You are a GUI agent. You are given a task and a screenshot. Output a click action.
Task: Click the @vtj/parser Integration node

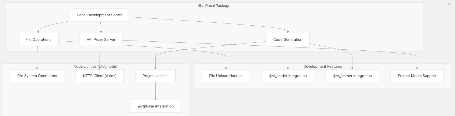(x=352, y=76)
